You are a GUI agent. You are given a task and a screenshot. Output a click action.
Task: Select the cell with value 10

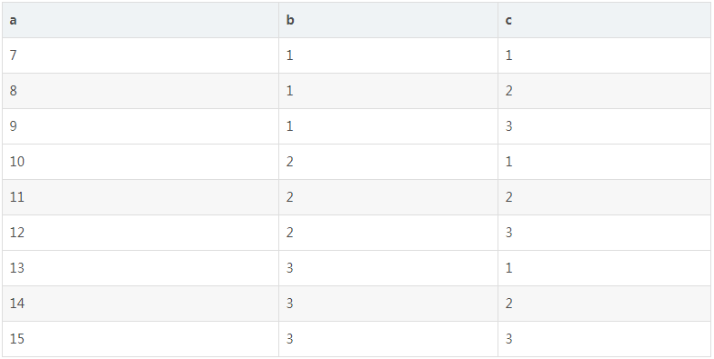pyautogui.click(x=140, y=162)
